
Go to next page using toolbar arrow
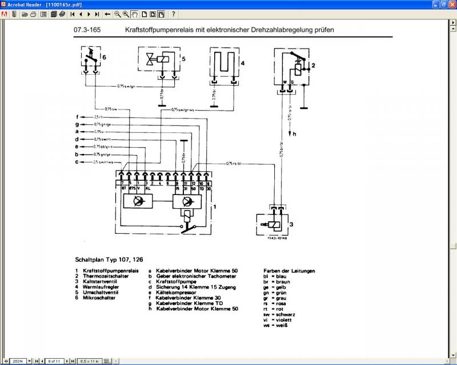tap(89, 14)
